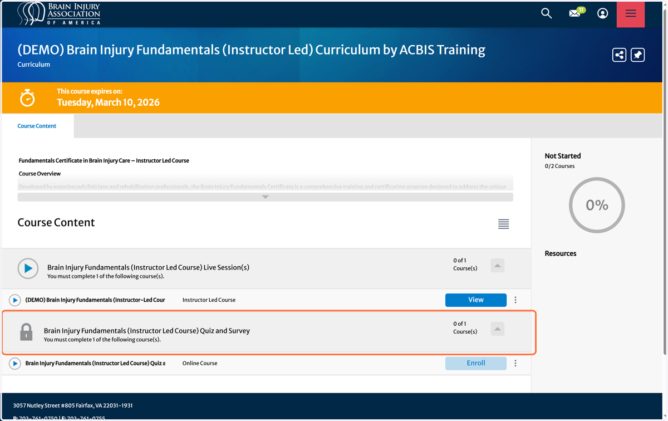Click the share curriculum icon
The image size is (668, 421).
pyautogui.click(x=619, y=55)
